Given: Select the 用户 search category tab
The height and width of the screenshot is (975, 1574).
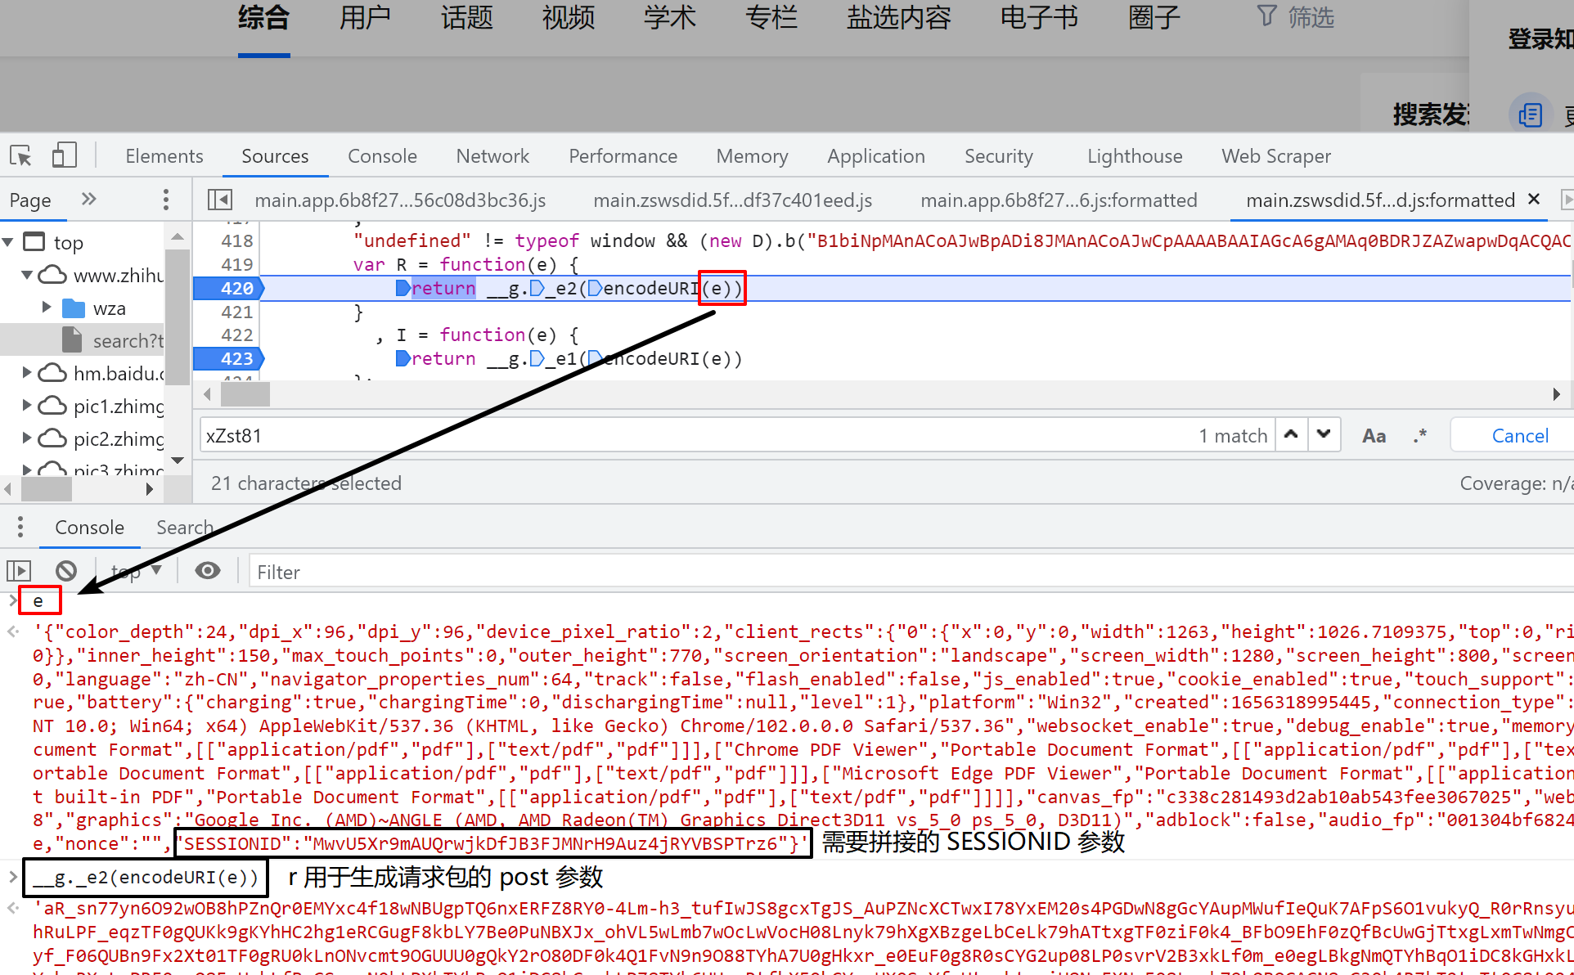Looking at the screenshot, I should click(365, 17).
